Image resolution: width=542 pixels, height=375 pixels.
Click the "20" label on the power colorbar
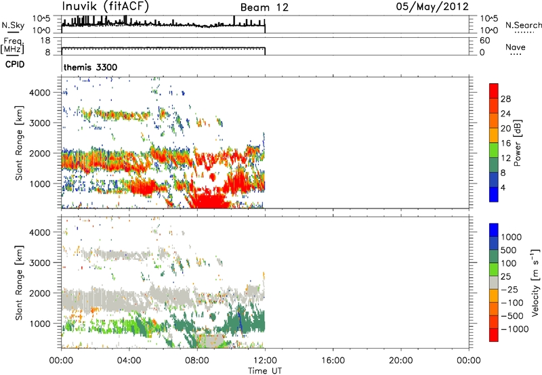tap(505, 129)
